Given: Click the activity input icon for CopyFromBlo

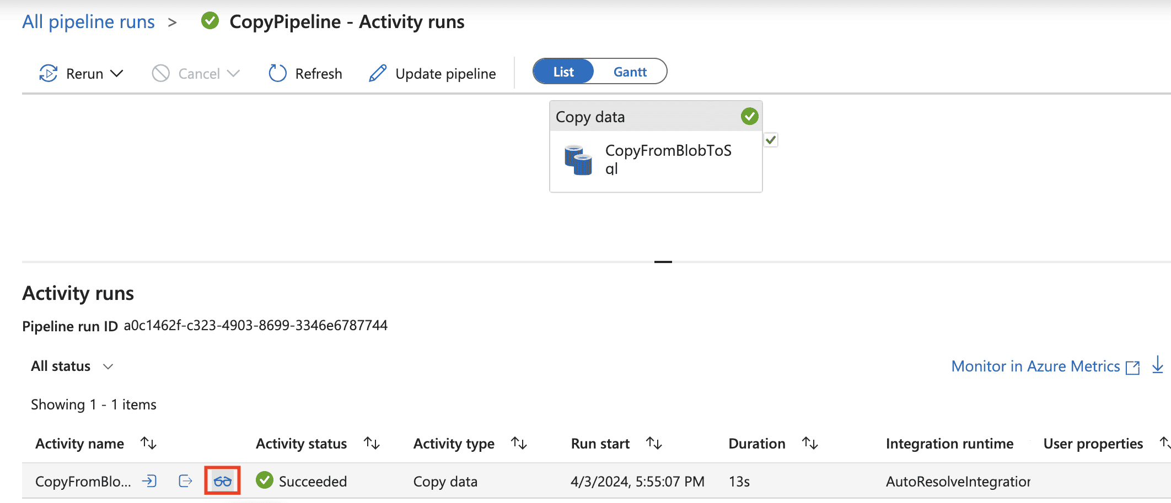Looking at the screenshot, I should 149,481.
